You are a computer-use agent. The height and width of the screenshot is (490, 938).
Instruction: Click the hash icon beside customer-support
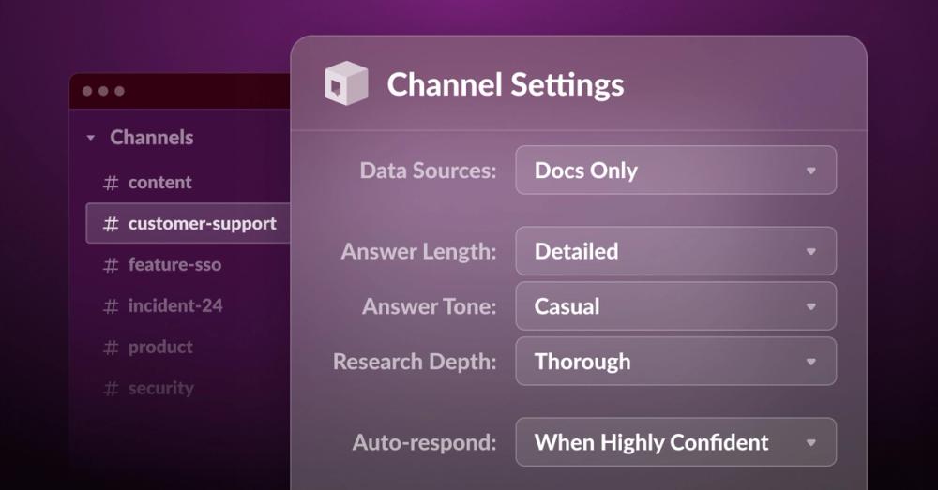coord(111,224)
